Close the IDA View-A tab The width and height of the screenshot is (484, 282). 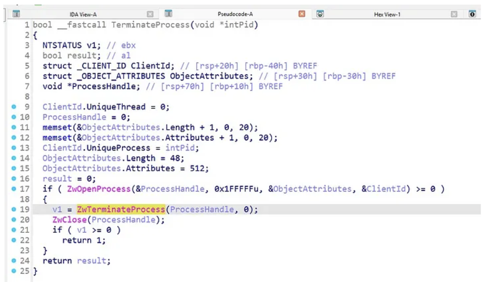click(150, 14)
